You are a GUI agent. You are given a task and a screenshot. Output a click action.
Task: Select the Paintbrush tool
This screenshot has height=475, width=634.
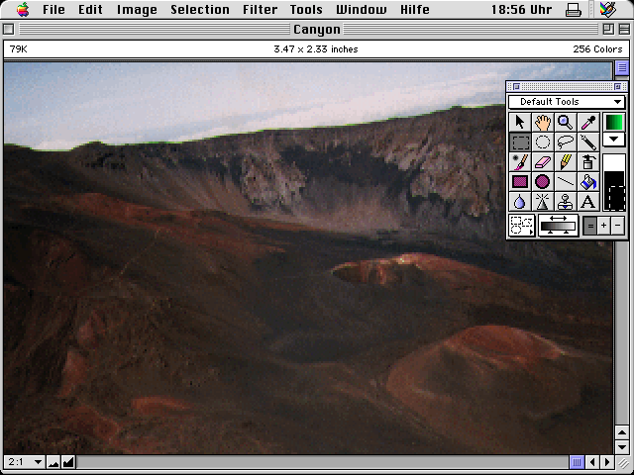pyautogui.click(x=520, y=162)
